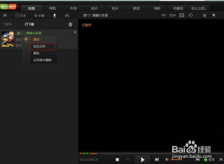Click the mini-mode icon left of 普通

(x=198, y=160)
